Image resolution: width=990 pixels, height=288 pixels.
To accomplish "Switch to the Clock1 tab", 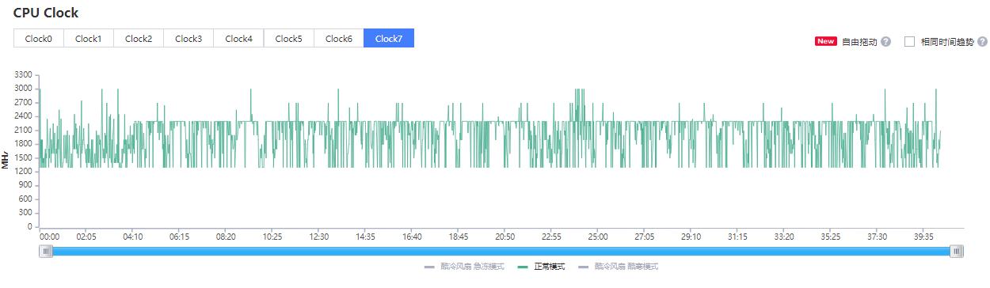I will click(x=89, y=38).
